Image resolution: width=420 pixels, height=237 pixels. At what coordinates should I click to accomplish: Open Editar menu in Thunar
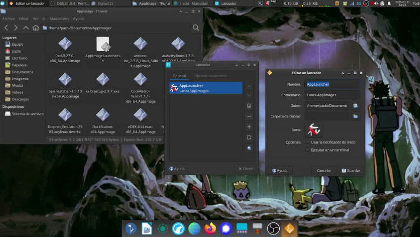point(23,19)
